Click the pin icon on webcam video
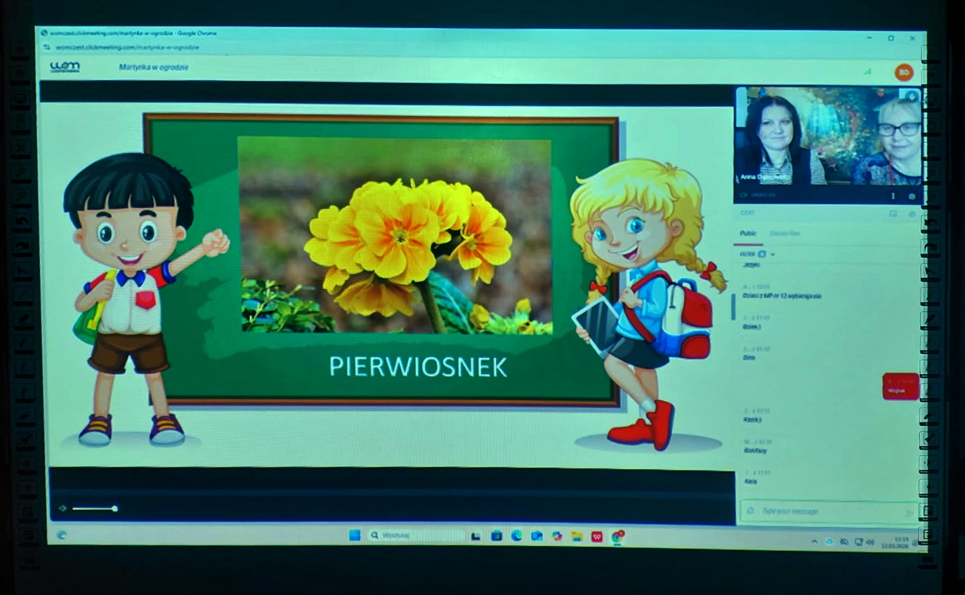This screenshot has height=595, width=965. [912, 96]
